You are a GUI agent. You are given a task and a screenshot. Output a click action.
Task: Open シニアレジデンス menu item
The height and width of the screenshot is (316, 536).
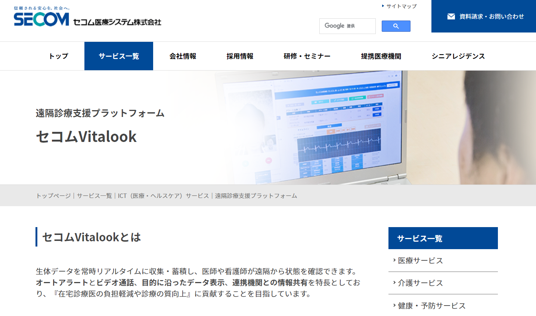[x=458, y=56]
